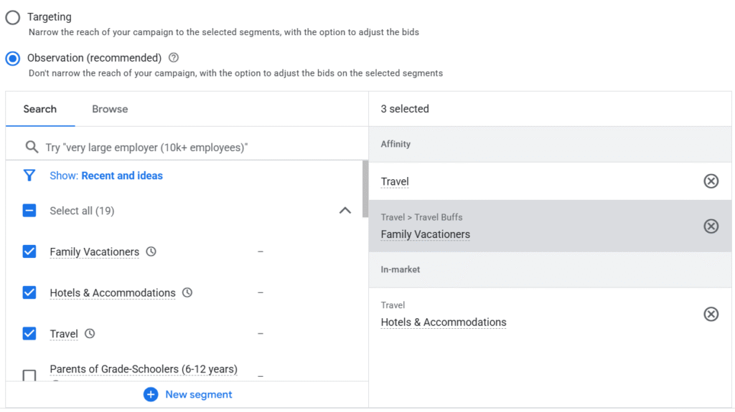
Task: Uncheck the Hotels & Accommodations checkbox
Action: coord(29,292)
